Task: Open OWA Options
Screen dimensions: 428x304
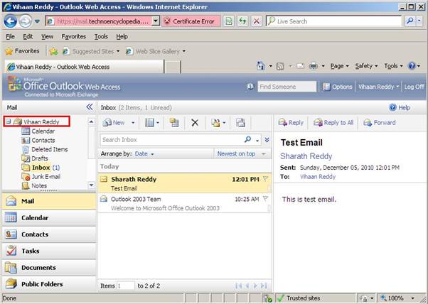Action: click(338, 87)
